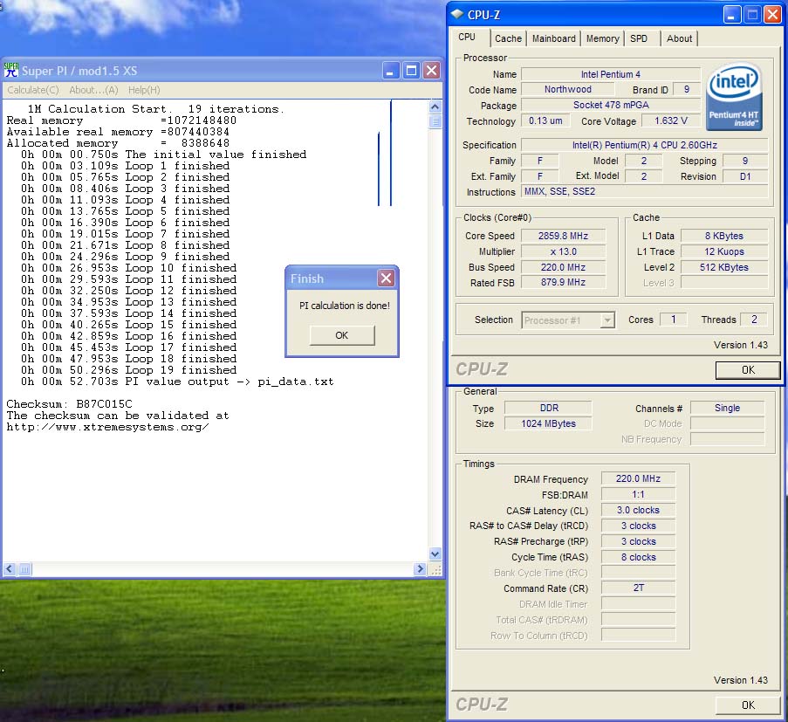Click the Bus Speed value 220.0 MHz
The height and width of the screenshot is (722, 788).
tap(563, 267)
